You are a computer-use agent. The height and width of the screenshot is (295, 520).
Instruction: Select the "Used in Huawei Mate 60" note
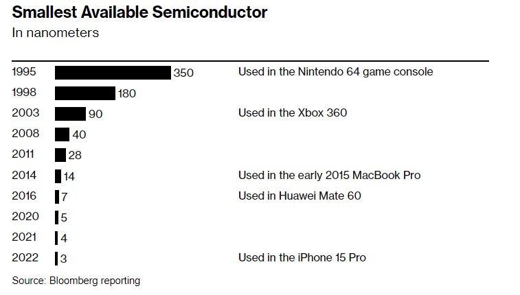coord(299,196)
